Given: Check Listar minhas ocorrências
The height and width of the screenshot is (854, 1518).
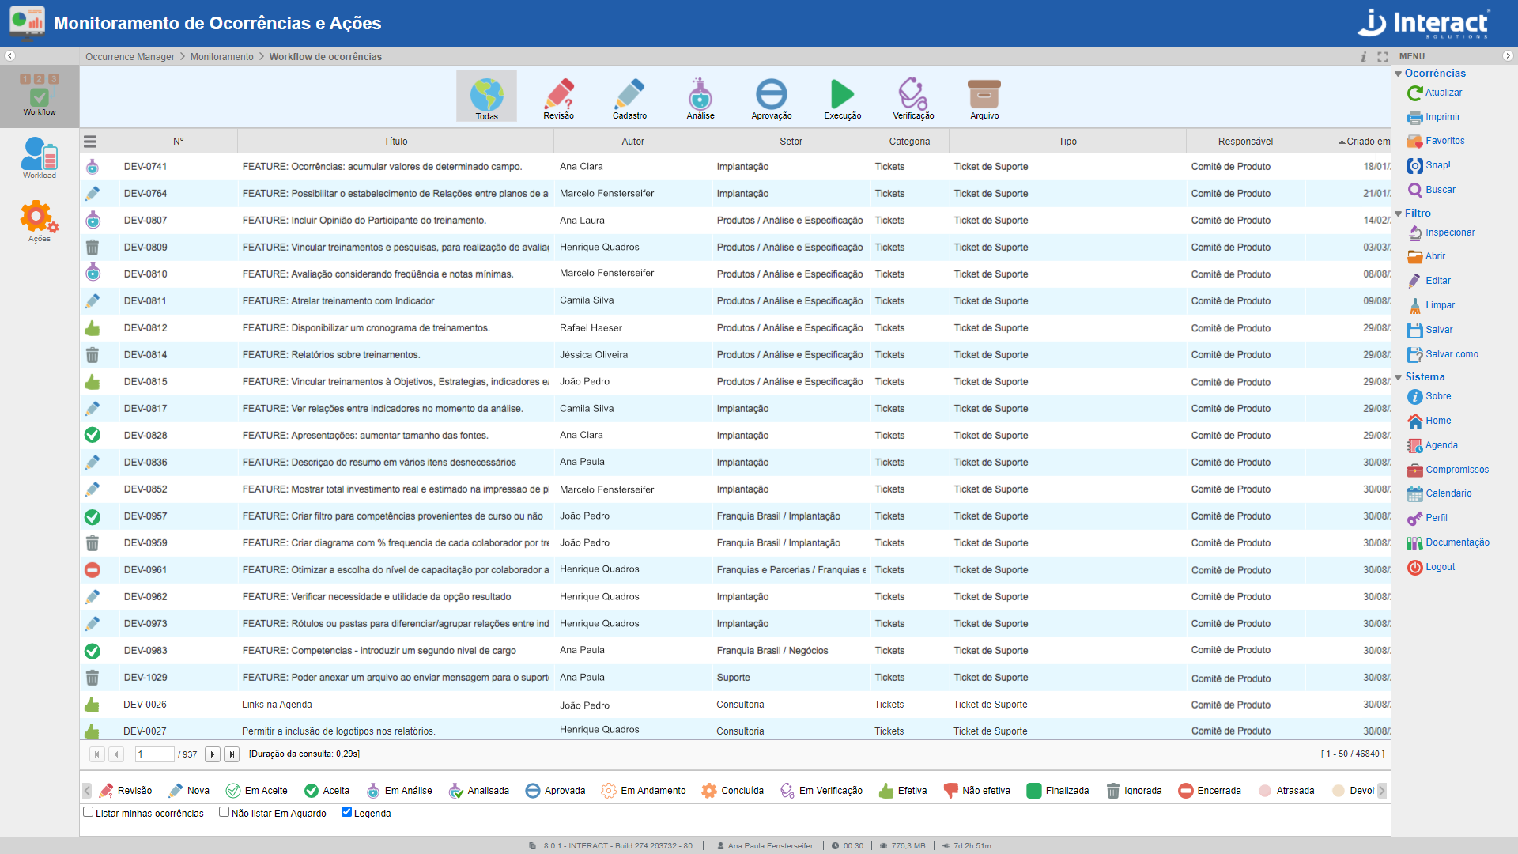Looking at the screenshot, I should (x=89, y=812).
